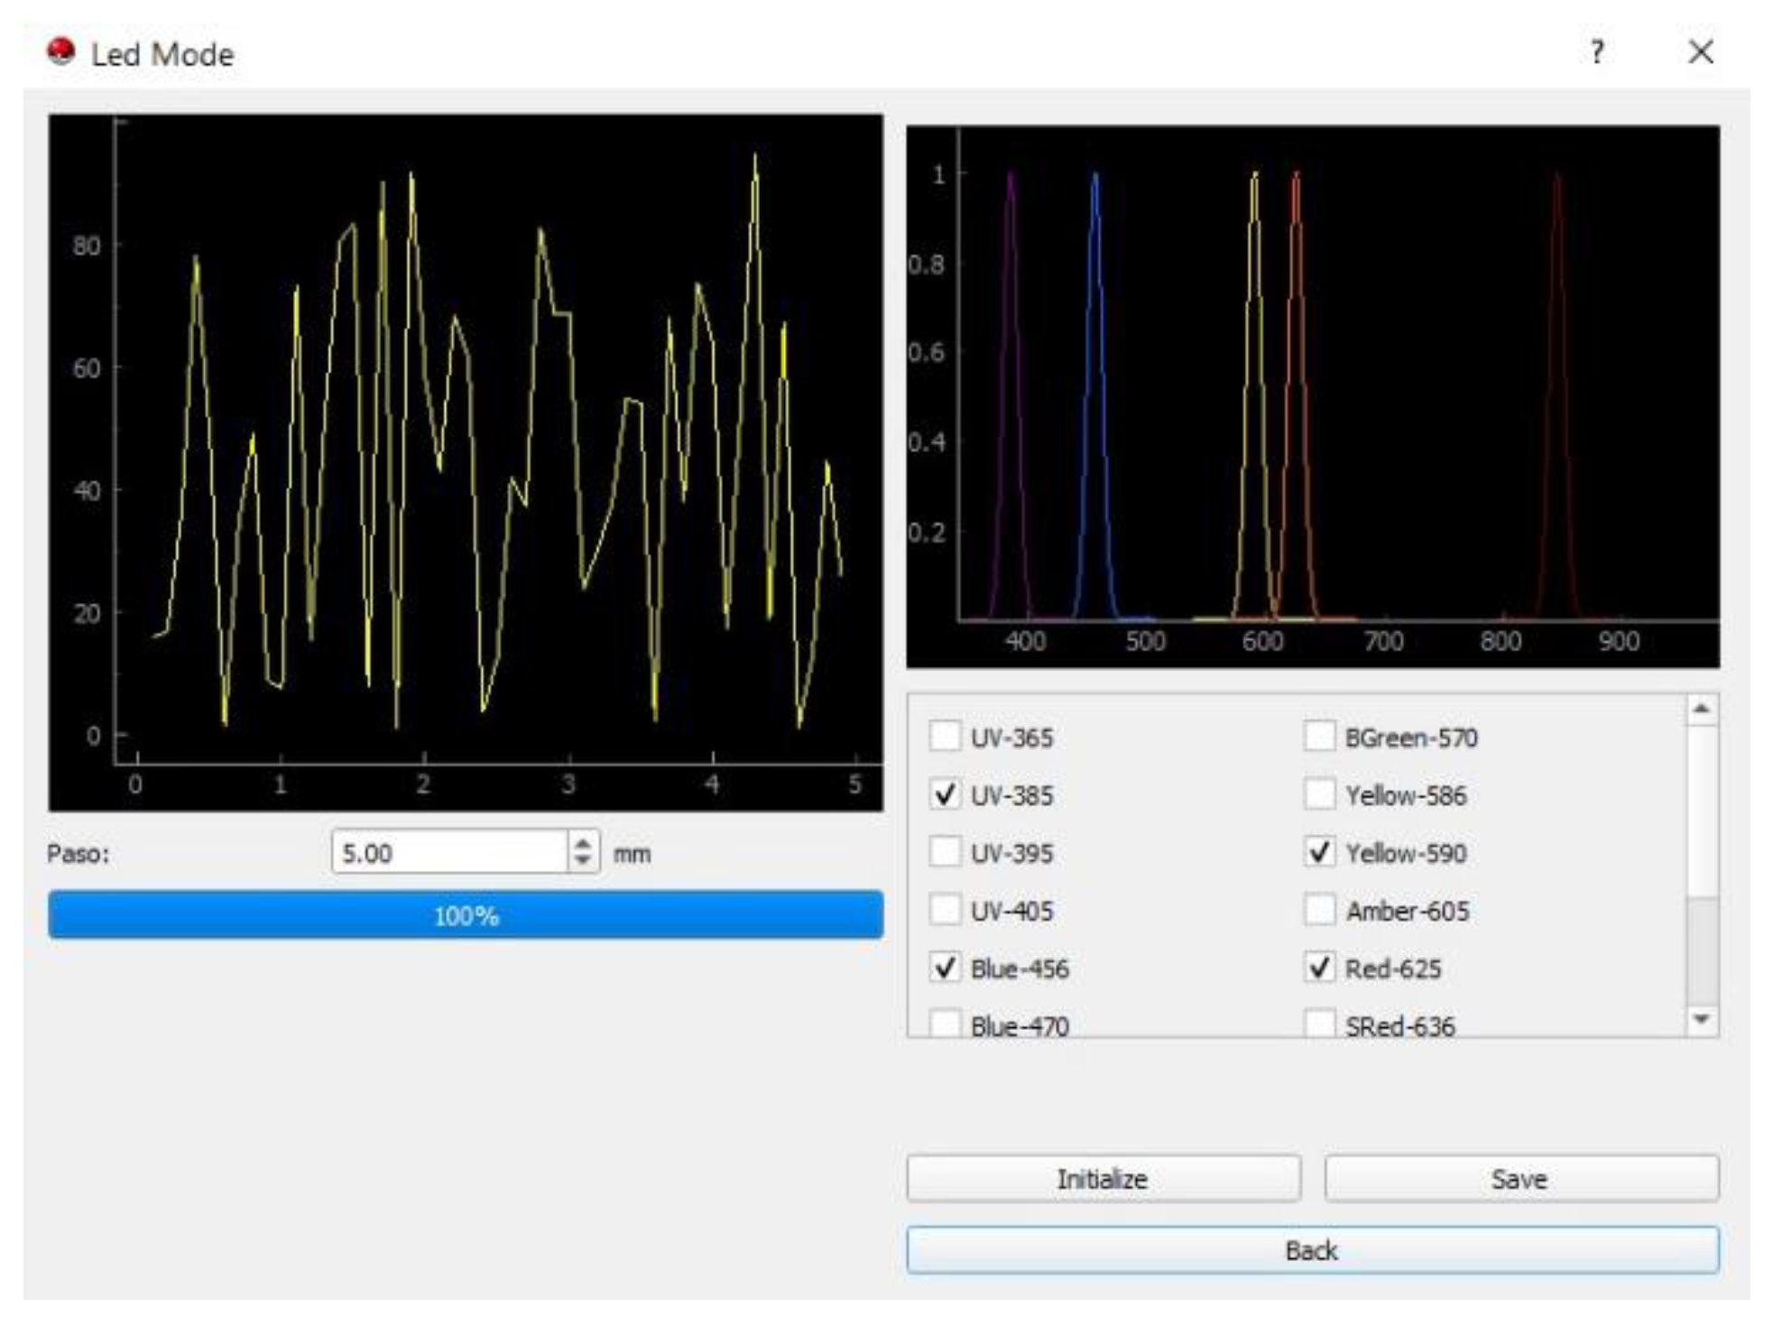Enable Amber-605 LED checkbox
1773x1317 pixels.
1319,910
